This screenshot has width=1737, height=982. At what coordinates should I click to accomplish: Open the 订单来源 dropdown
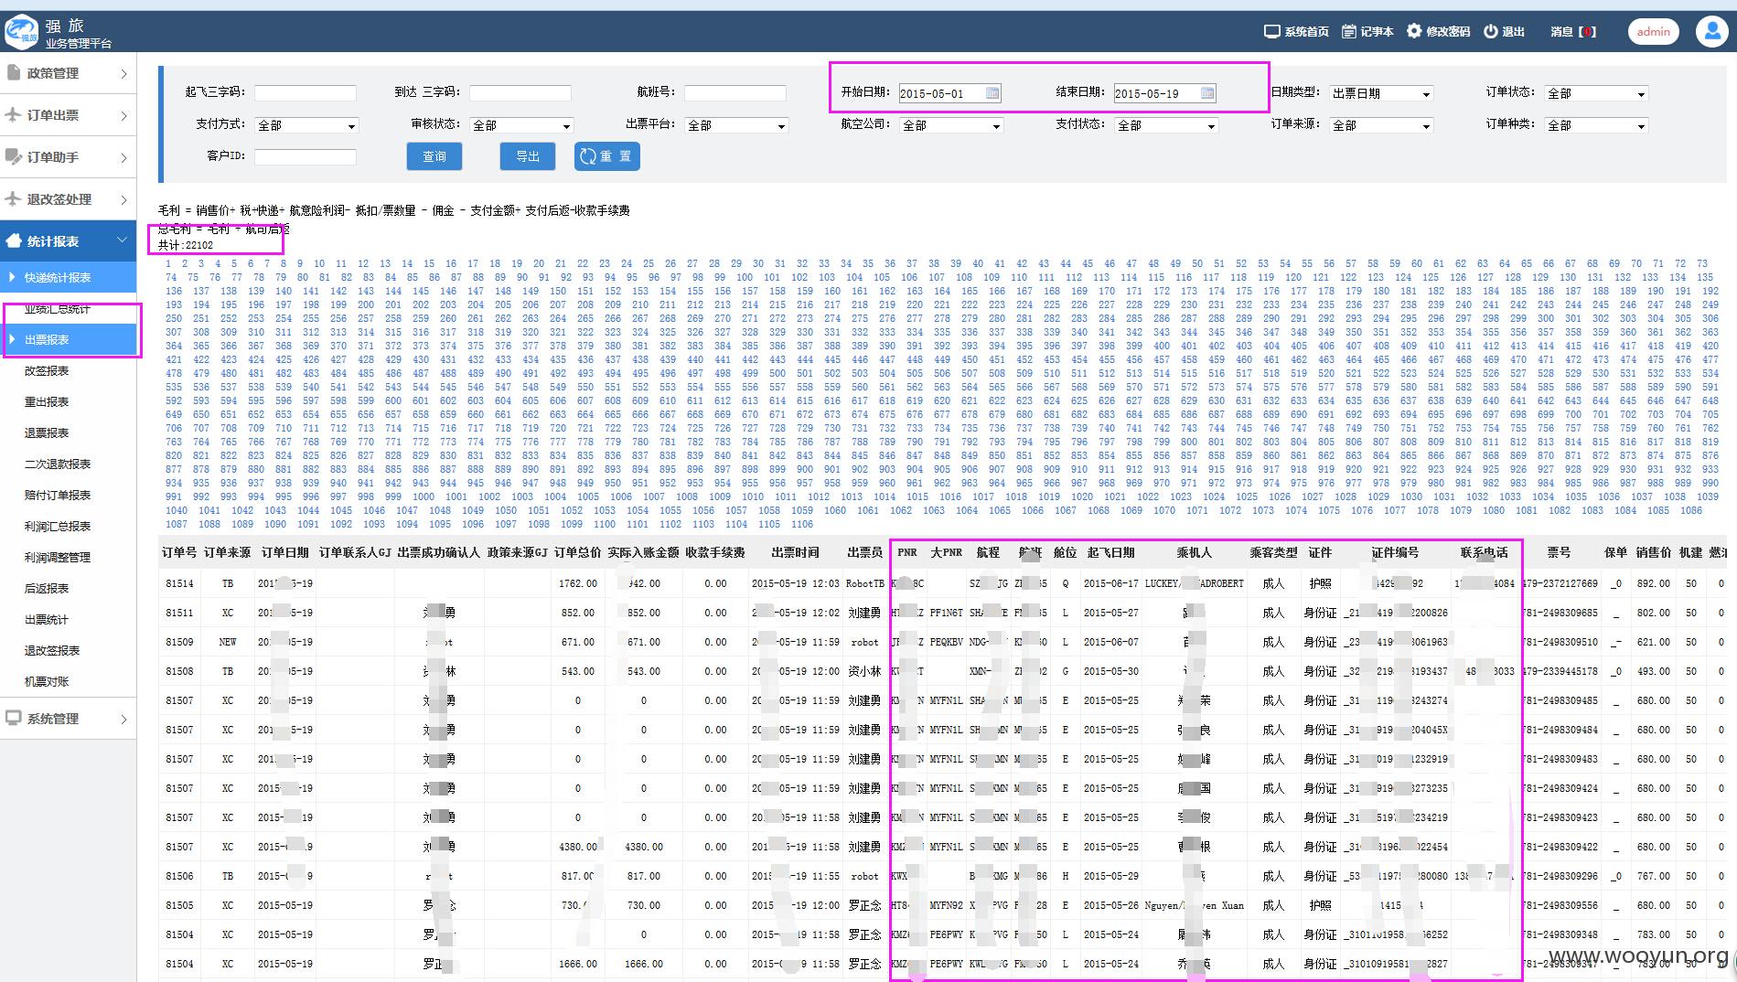tap(1381, 125)
